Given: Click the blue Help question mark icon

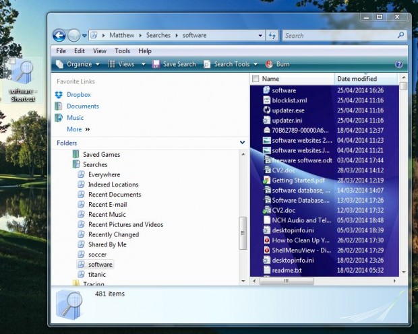Looking at the screenshot, I should tap(399, 64).
